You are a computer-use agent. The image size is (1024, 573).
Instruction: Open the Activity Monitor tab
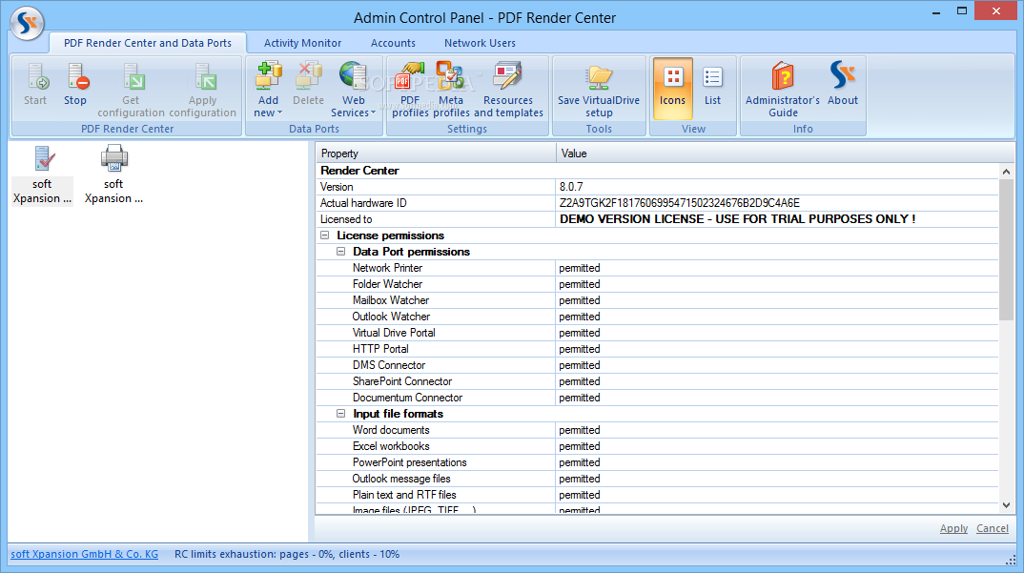302,43
